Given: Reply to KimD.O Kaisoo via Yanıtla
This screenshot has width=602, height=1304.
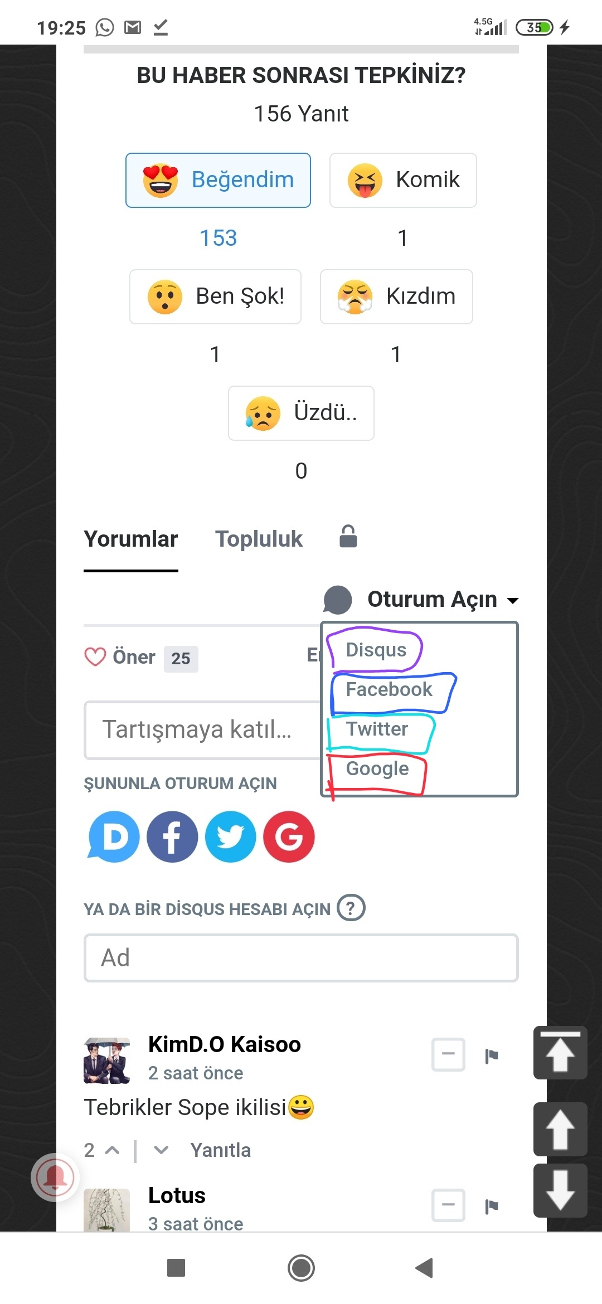Looking at the screenshot, I should coord(220,1150).
